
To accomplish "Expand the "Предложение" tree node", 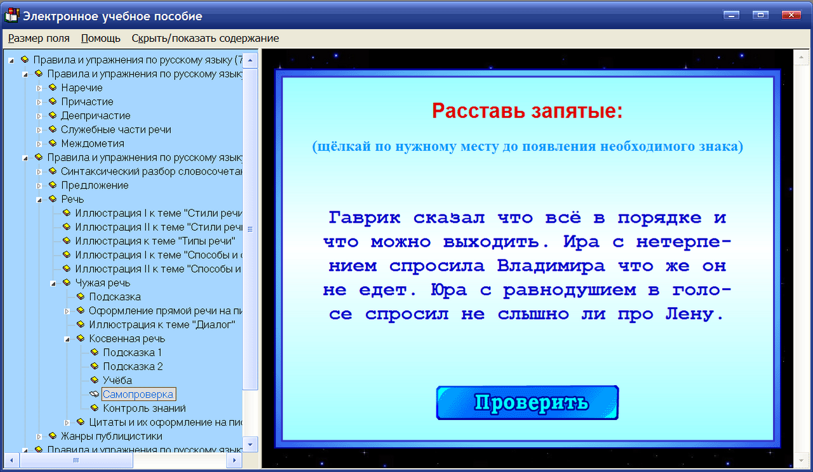I will point(39,185).
